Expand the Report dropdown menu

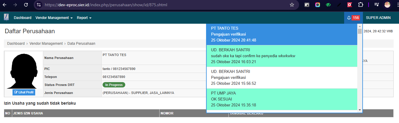[84, 18]
